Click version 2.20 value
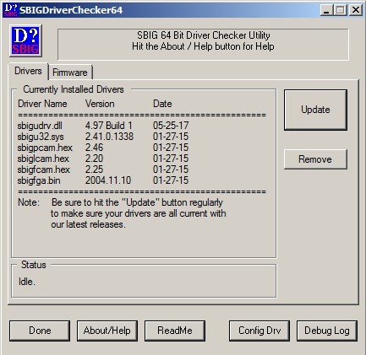This screenshot has width=366, height=355. [94, 159]
